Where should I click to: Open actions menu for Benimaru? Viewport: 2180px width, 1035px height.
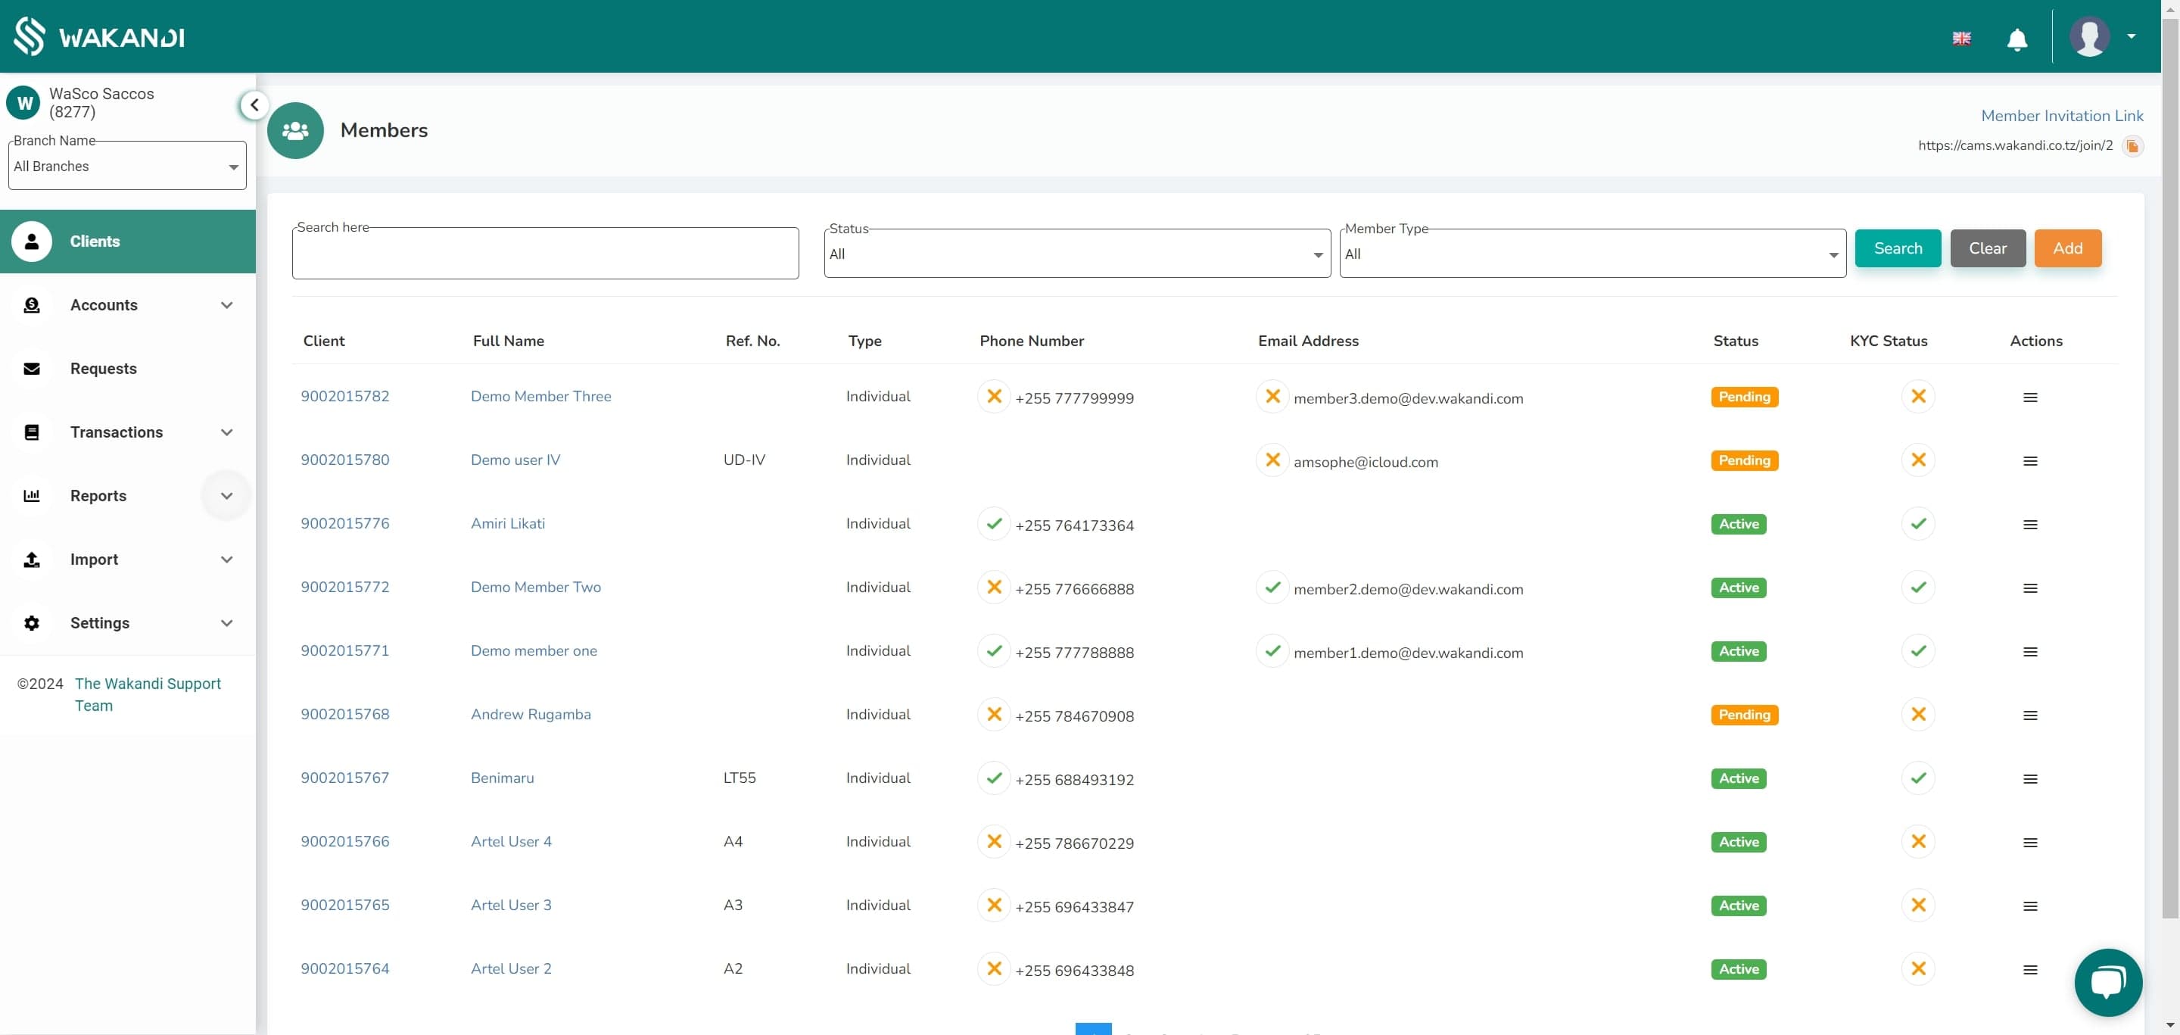coord(2029,778)
